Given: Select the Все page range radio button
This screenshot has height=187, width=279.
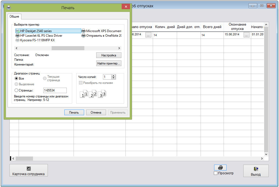Looking at the screenshot, I should 16,79.
